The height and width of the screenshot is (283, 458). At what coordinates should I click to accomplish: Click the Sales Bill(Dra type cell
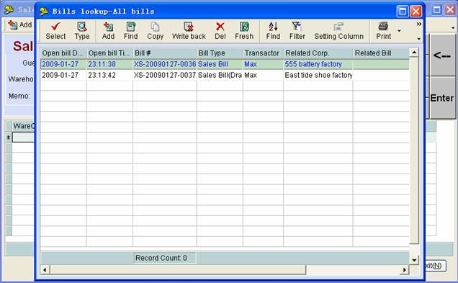(x=220, y=75)
